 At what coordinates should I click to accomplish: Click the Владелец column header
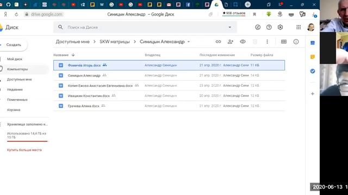tap(152, 55)
